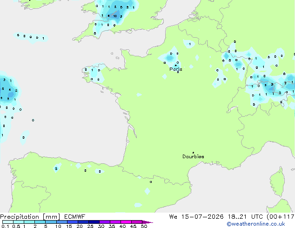Select the 5 mm legend color swatch
The height and width of the screenshot is (228, 295).
51,222
